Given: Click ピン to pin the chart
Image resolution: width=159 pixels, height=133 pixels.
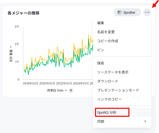Looking at the screenshot, I should point(101,50).
